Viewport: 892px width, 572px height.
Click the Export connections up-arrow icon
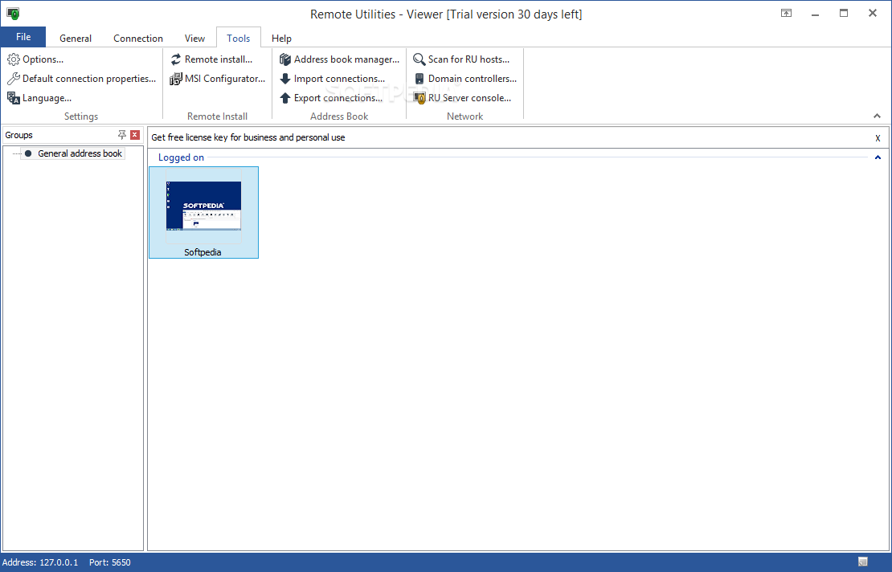pyautogui.click(x=285, y=98)
